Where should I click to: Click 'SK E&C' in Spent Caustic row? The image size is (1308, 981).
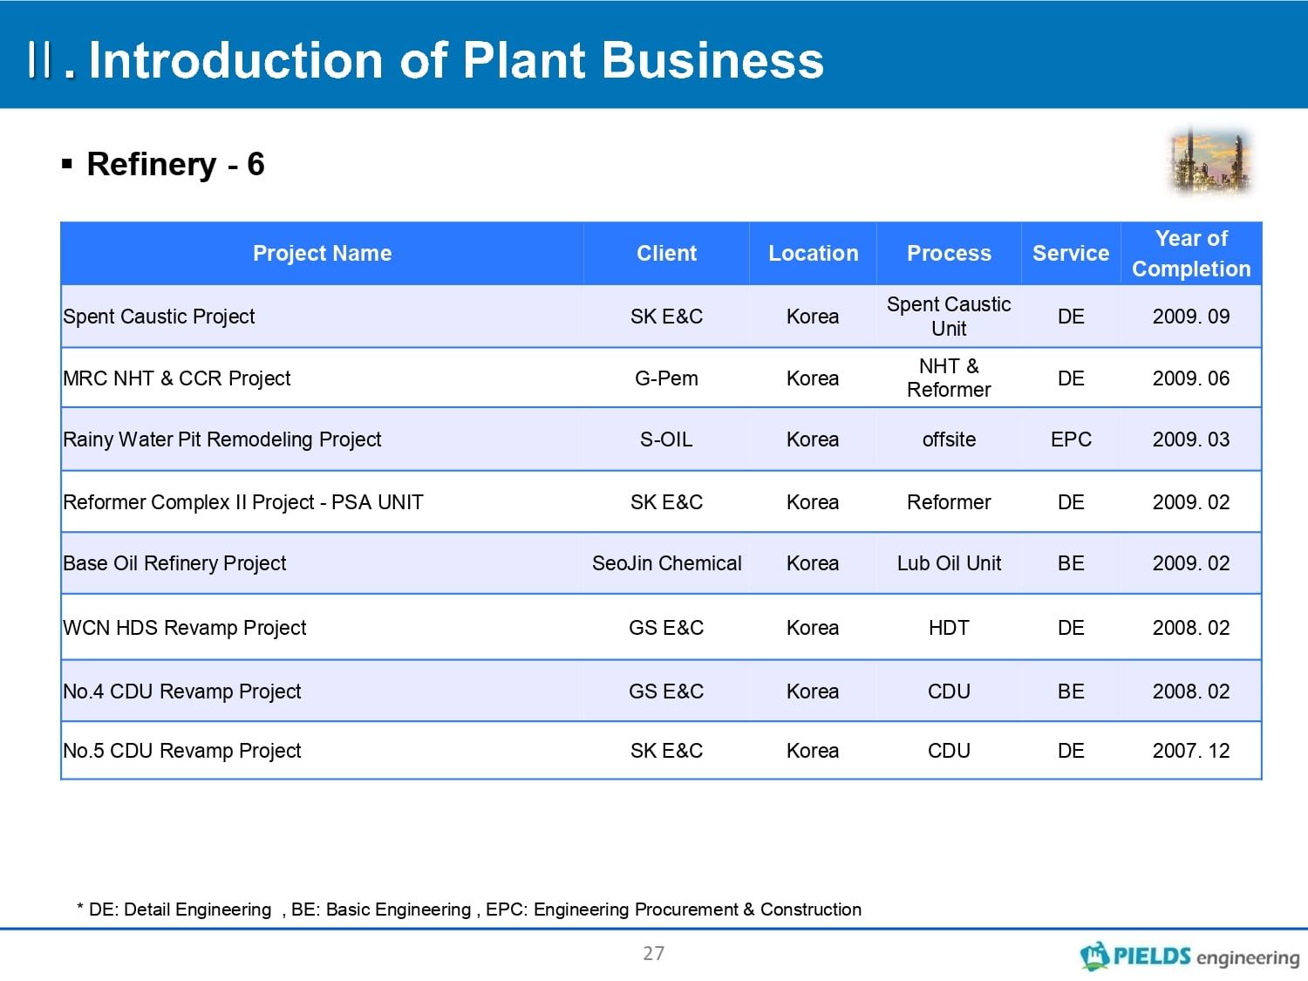pos(666,317)
